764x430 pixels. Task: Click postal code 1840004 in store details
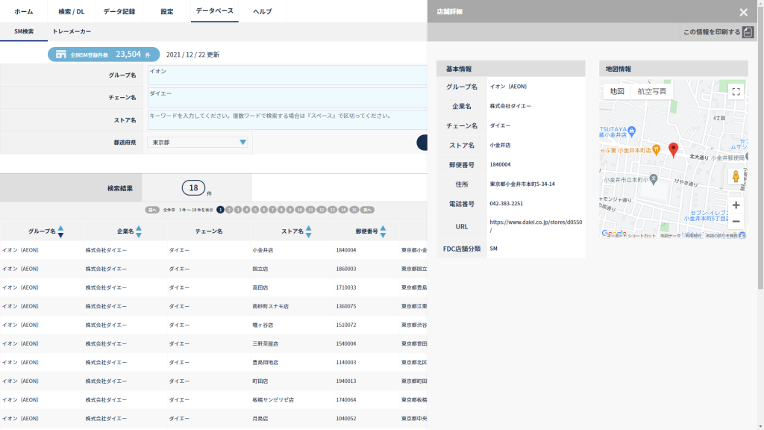[501, 165]
